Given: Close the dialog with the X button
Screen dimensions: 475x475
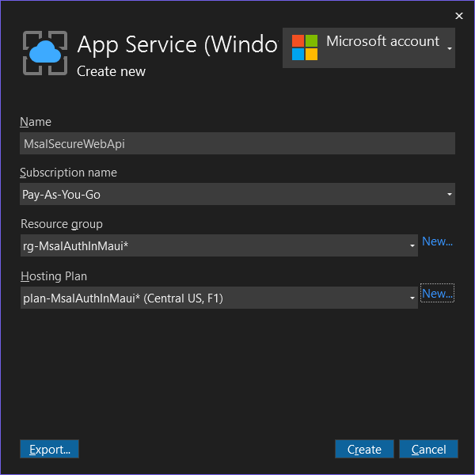Looking at the screenshot, I should (459, 16).
